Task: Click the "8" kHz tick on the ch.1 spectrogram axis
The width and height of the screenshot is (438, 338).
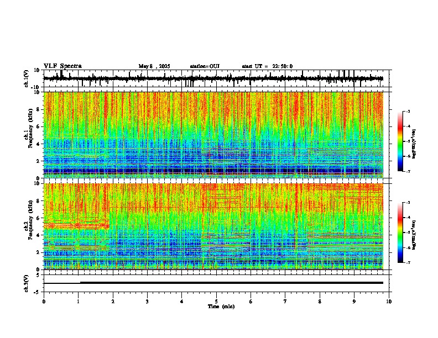Action: 39,109
